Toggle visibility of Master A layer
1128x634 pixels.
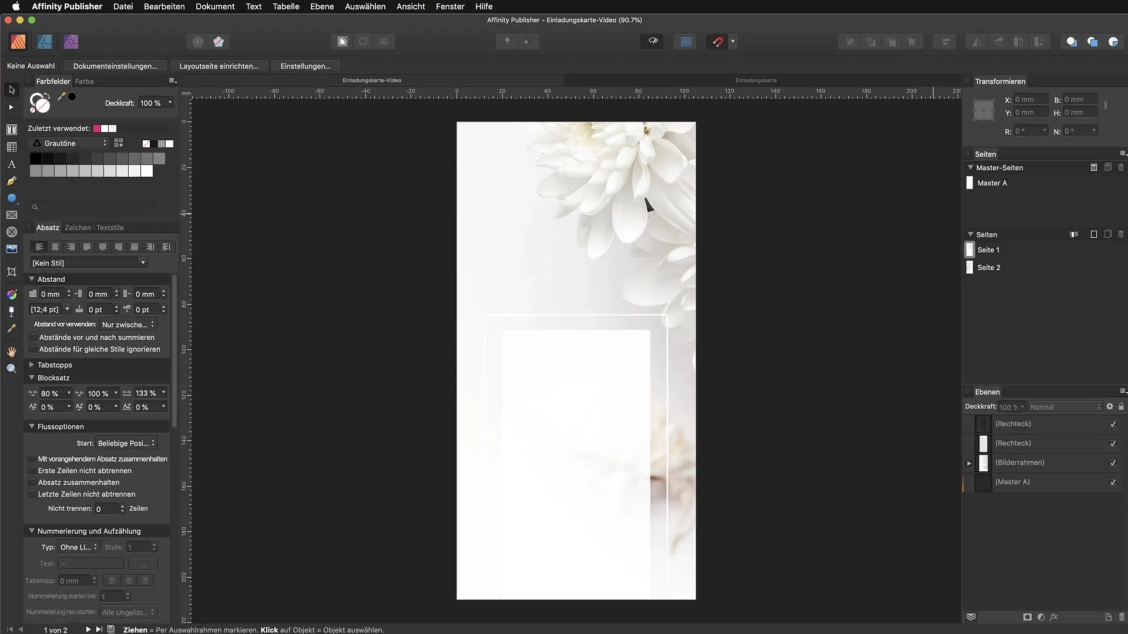coord(1113,482)
